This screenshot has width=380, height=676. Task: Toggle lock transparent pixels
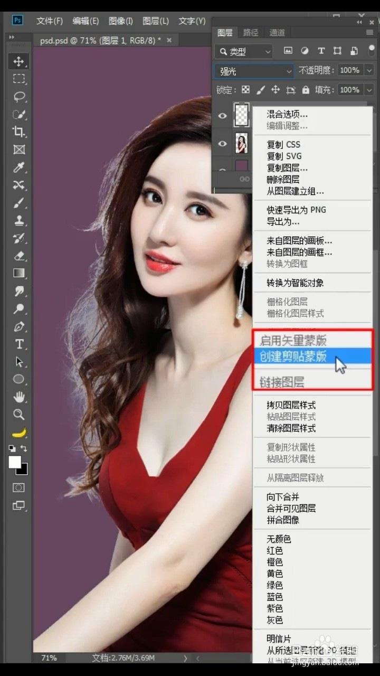[x=246, y=90]
